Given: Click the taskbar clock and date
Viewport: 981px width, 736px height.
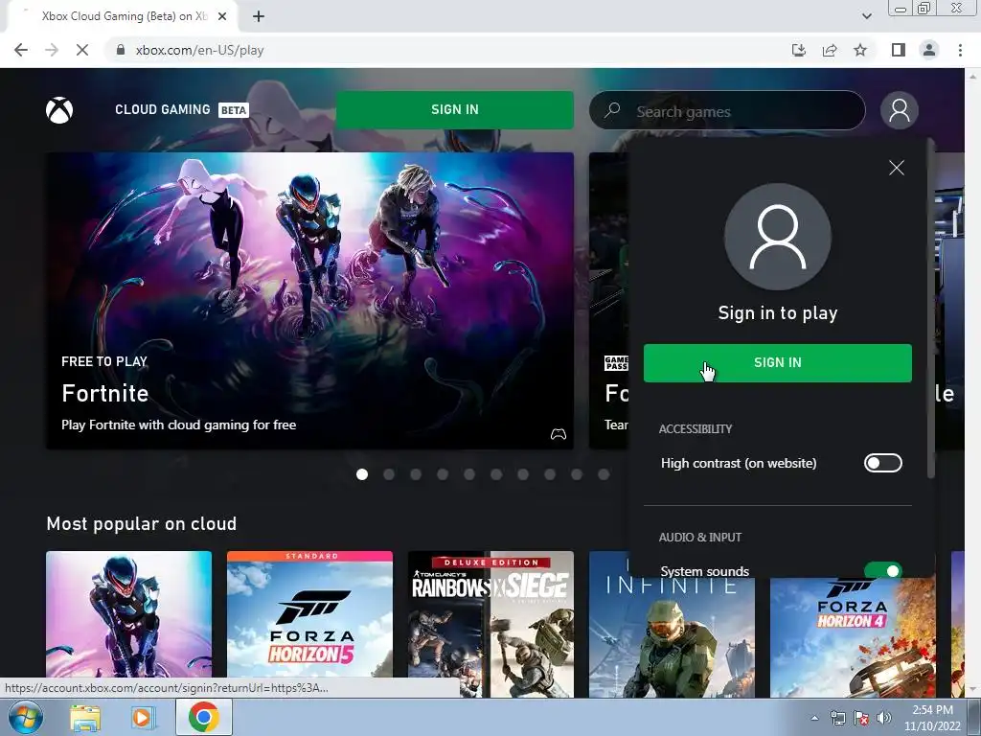Looking at the screenshot, I should tap(932, 718).
